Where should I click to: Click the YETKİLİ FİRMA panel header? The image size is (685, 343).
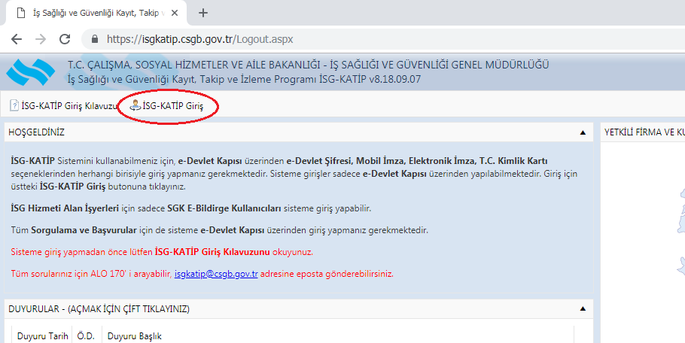[643, 132]
